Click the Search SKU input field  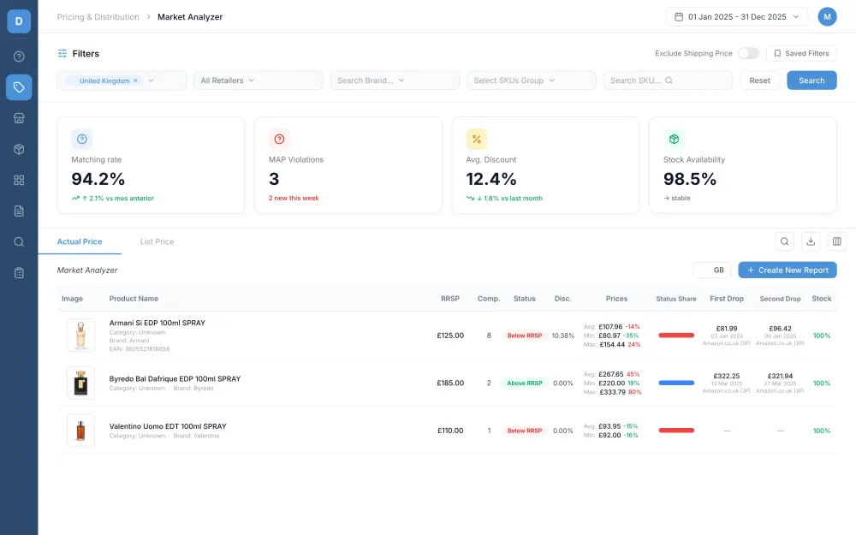pos(668,80)
